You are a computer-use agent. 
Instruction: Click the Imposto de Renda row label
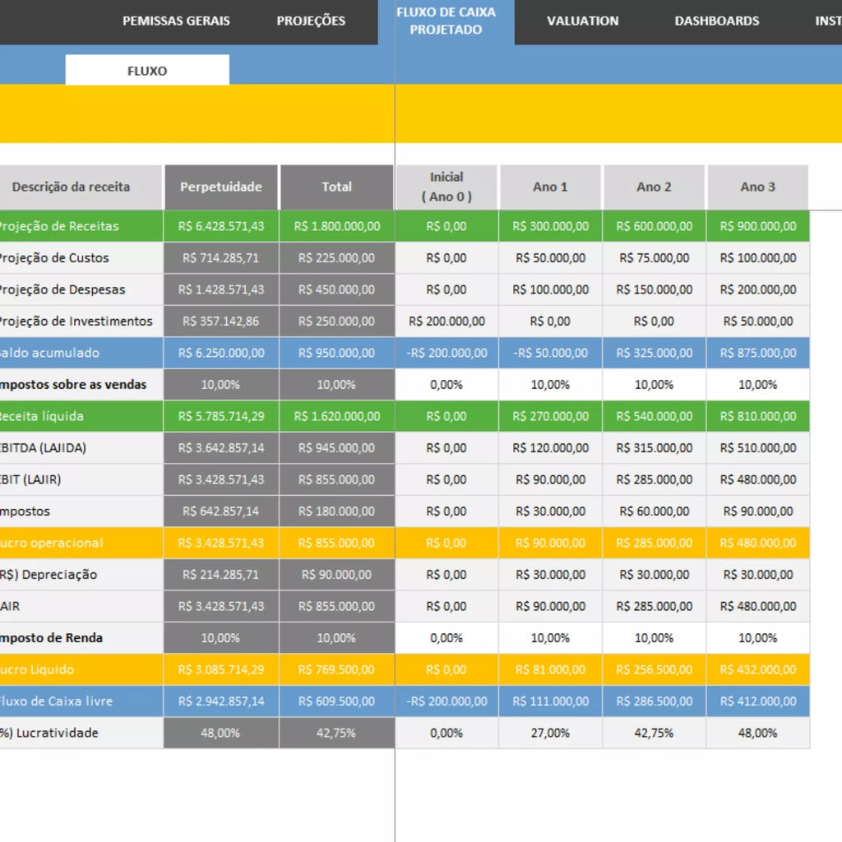coord(51,638)
